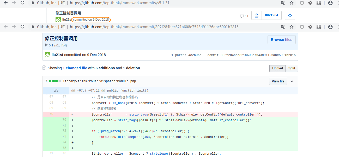Open profile avatar in commits/v5.1.31 toolbar

330,3
